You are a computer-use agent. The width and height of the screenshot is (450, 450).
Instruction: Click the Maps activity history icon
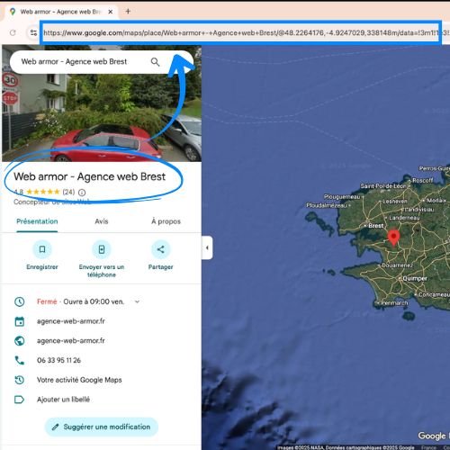click(20, 380)
